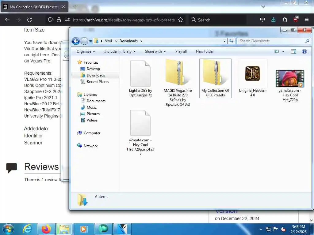
Task: Open Firefox application hamburger menu
Action: 307,20
